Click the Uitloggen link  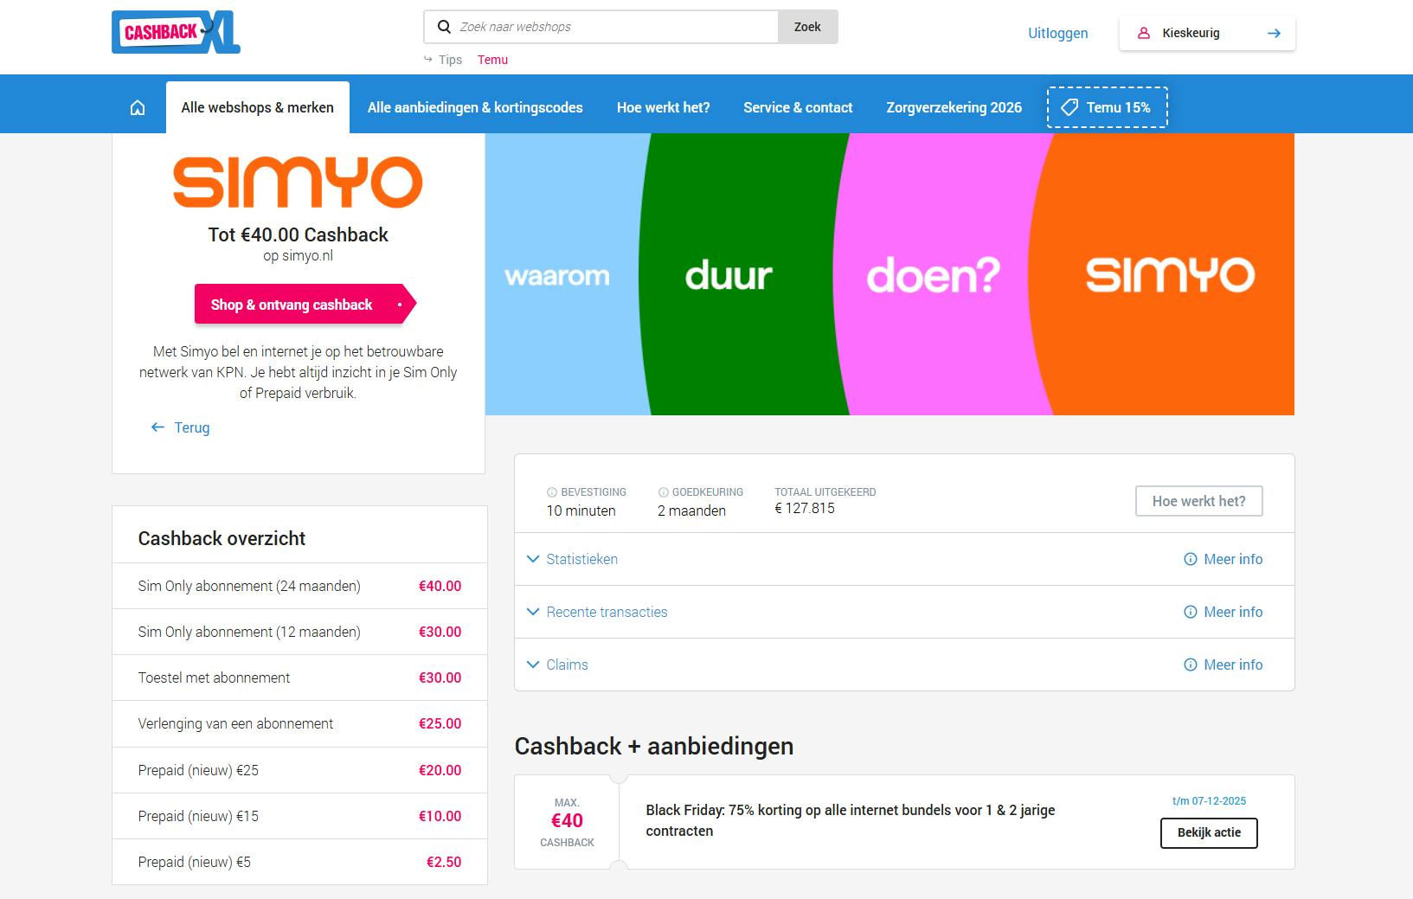[1058, 33]
